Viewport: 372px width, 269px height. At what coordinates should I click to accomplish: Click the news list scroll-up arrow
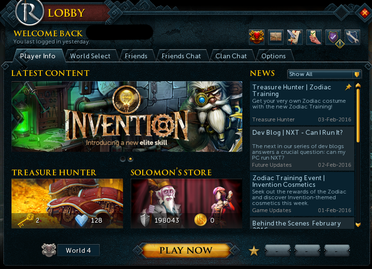tap(358, 86)
